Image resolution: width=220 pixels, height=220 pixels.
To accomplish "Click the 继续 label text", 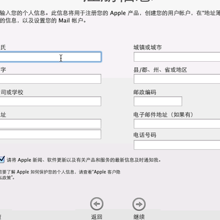I will [139, 217].
